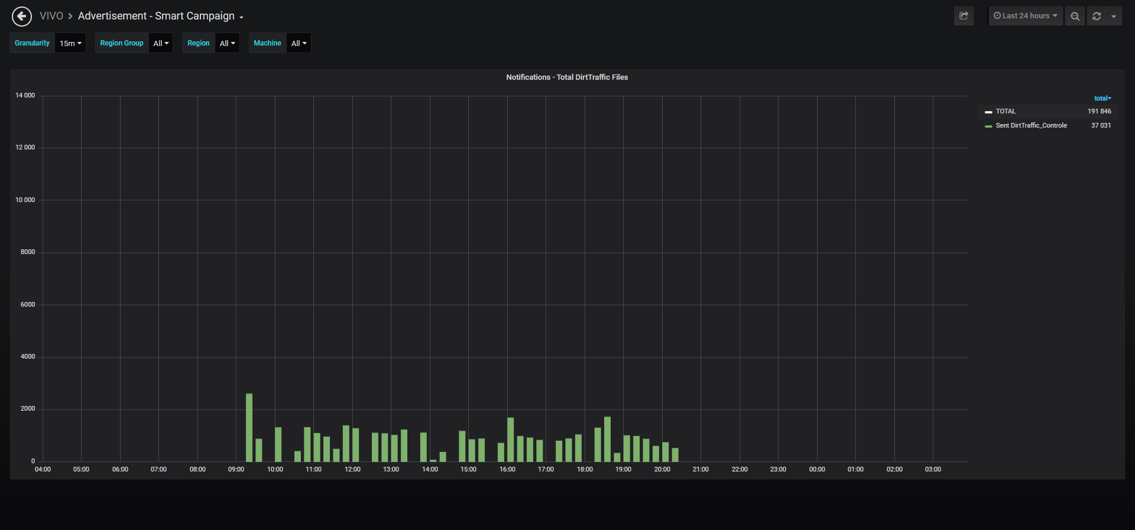Click the back arrow circle icon
Image resolution: width=1135 pixels, height=530 pixels.
[x=22, y=17]
